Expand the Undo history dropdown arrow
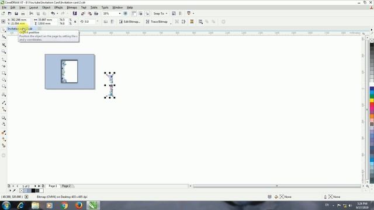Screen dimensions: 374x210 click(57, 13)
